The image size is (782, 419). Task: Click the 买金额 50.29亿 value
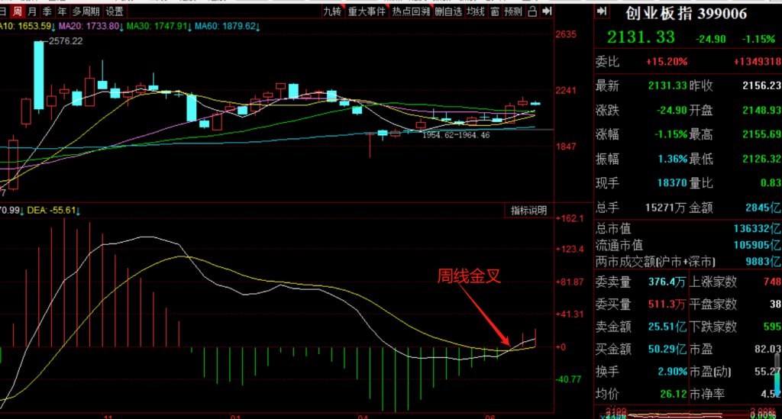tap(667, 350)
